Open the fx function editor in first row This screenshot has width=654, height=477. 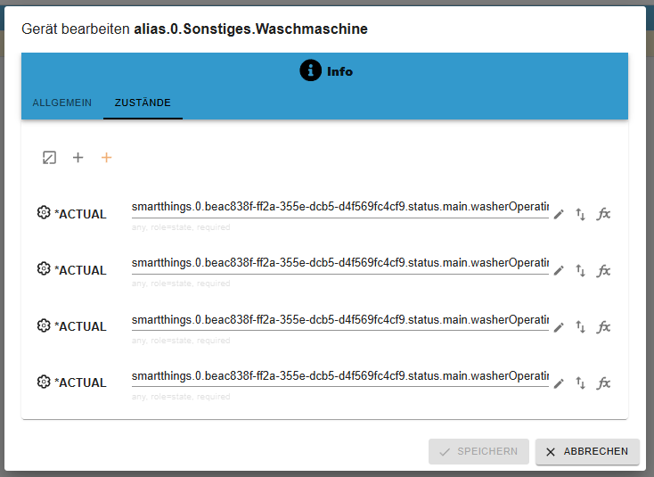603,214
